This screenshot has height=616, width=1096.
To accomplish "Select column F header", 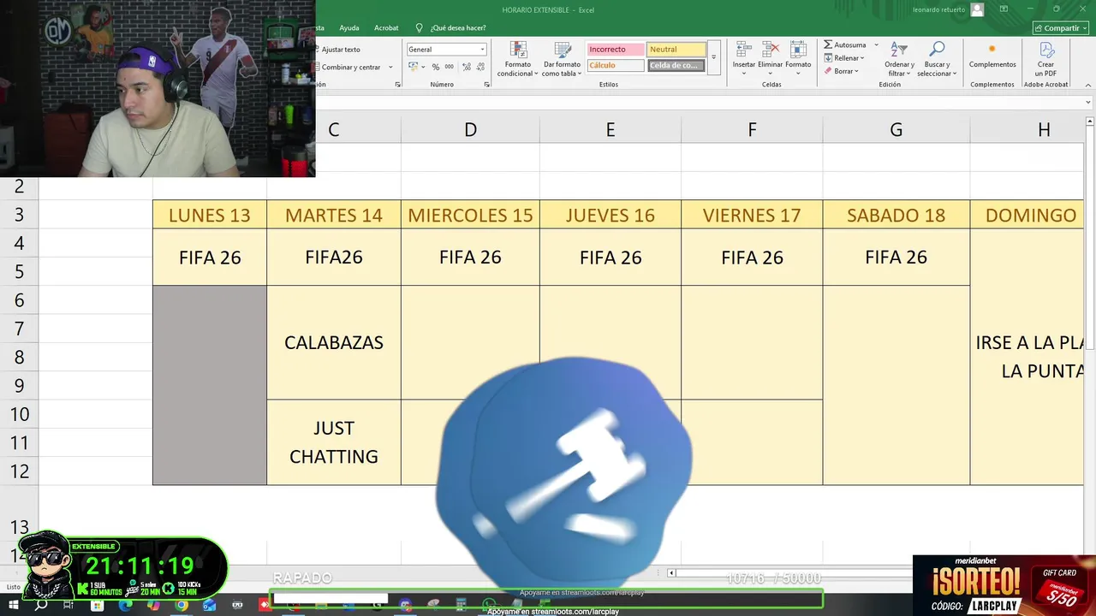I will [x=752, y=130].
